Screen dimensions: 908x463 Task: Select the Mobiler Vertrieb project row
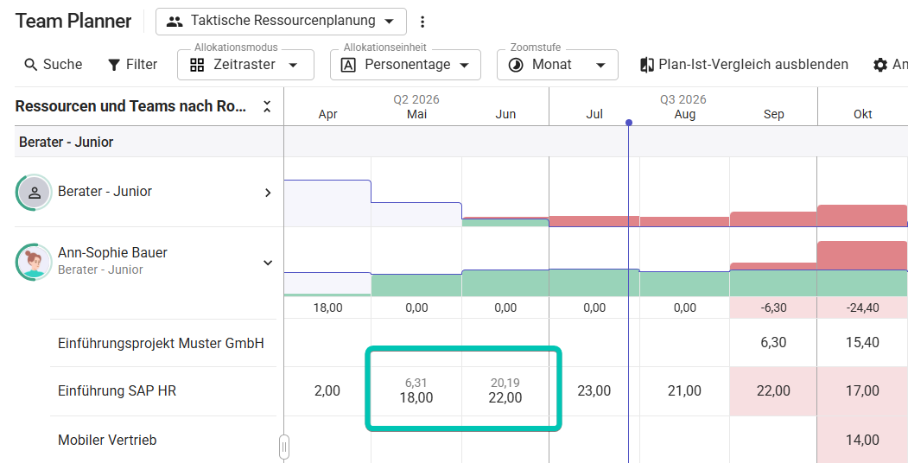163,440
